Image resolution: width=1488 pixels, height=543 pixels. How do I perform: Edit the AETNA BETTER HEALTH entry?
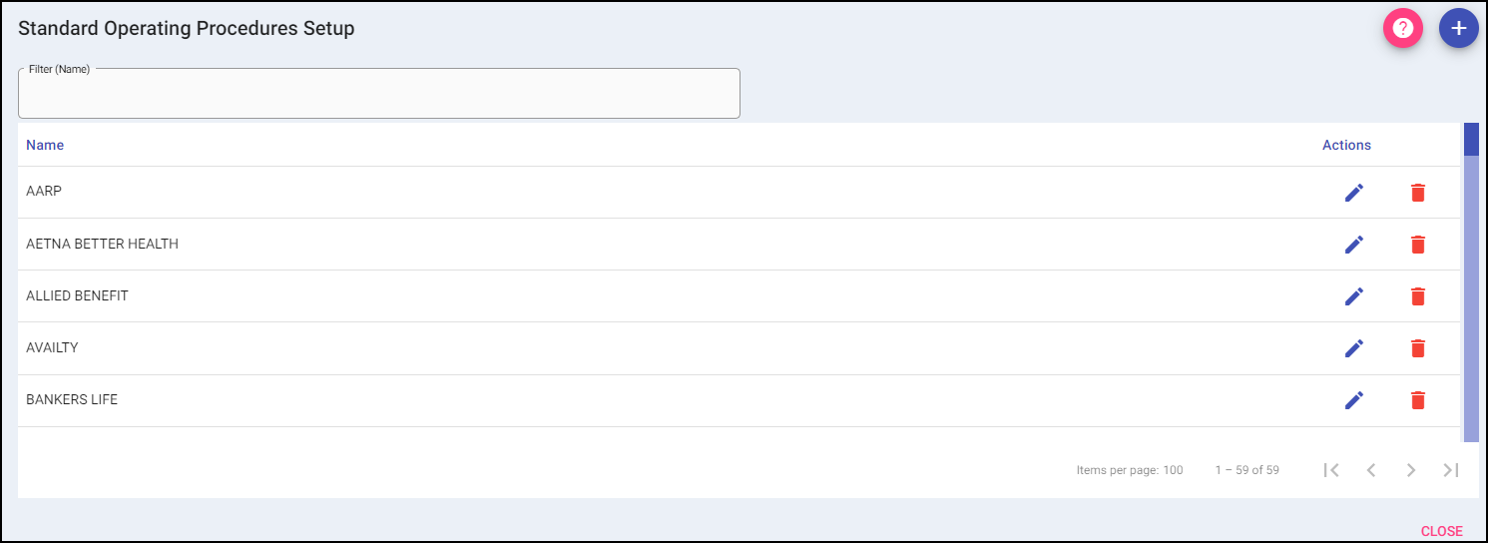[x=1353, y=245]
